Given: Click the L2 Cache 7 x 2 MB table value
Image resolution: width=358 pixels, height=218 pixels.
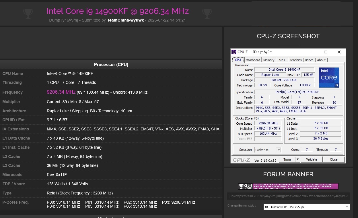Looking at the screenshot, I should click(74, 157).
